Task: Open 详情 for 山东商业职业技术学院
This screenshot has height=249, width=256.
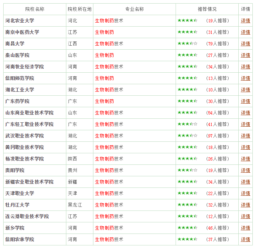Action: tap(246, 113)
